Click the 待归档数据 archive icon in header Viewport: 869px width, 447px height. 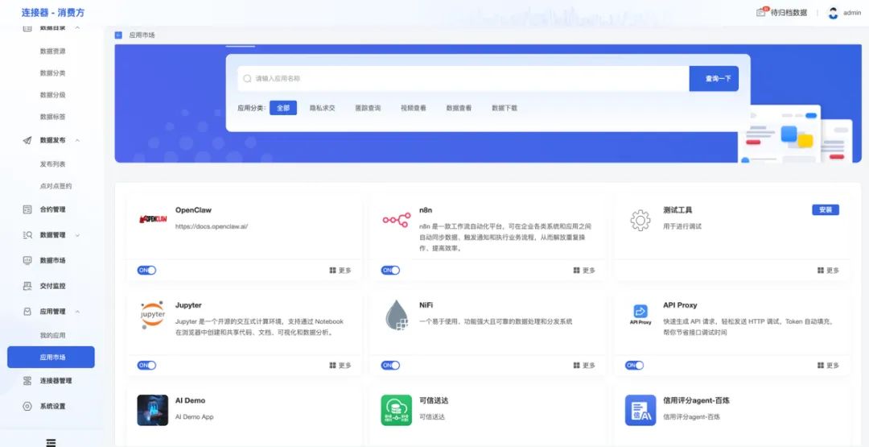click(x=761, y=12)
